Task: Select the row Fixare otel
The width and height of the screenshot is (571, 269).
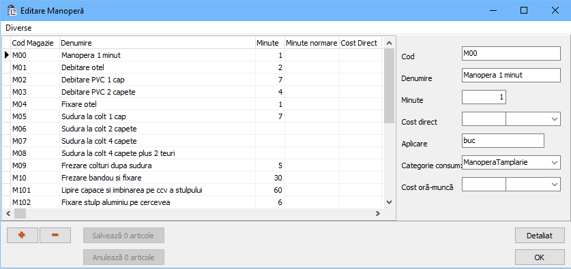Action: pyautogui.click(x=192, y=104)
